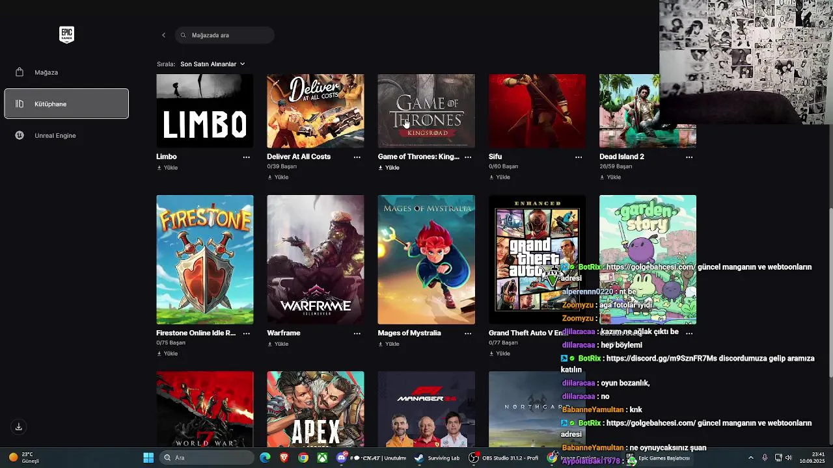Open Brave browser from taskbar
833x468 pixels.
pos(284,458)
